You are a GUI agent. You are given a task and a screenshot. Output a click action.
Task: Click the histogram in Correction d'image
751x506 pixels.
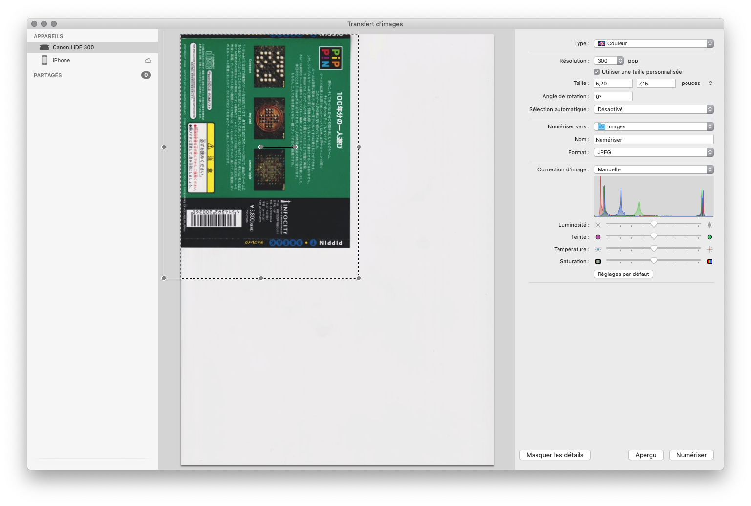coord(654,196)
